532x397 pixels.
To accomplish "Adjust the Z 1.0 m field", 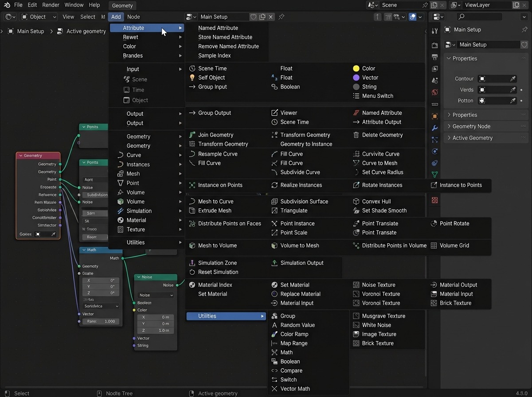I will [156, 331].
